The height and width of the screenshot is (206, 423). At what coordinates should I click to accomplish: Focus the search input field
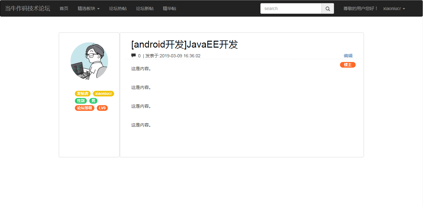coord(291,8)
